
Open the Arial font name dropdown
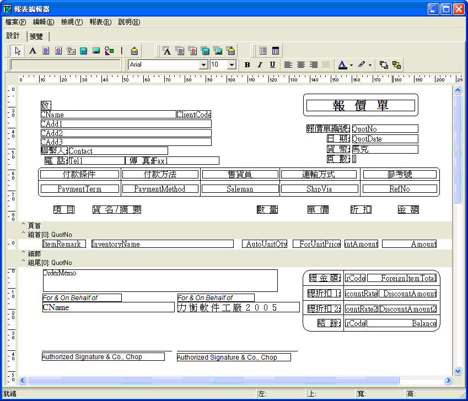pos(203,64)
